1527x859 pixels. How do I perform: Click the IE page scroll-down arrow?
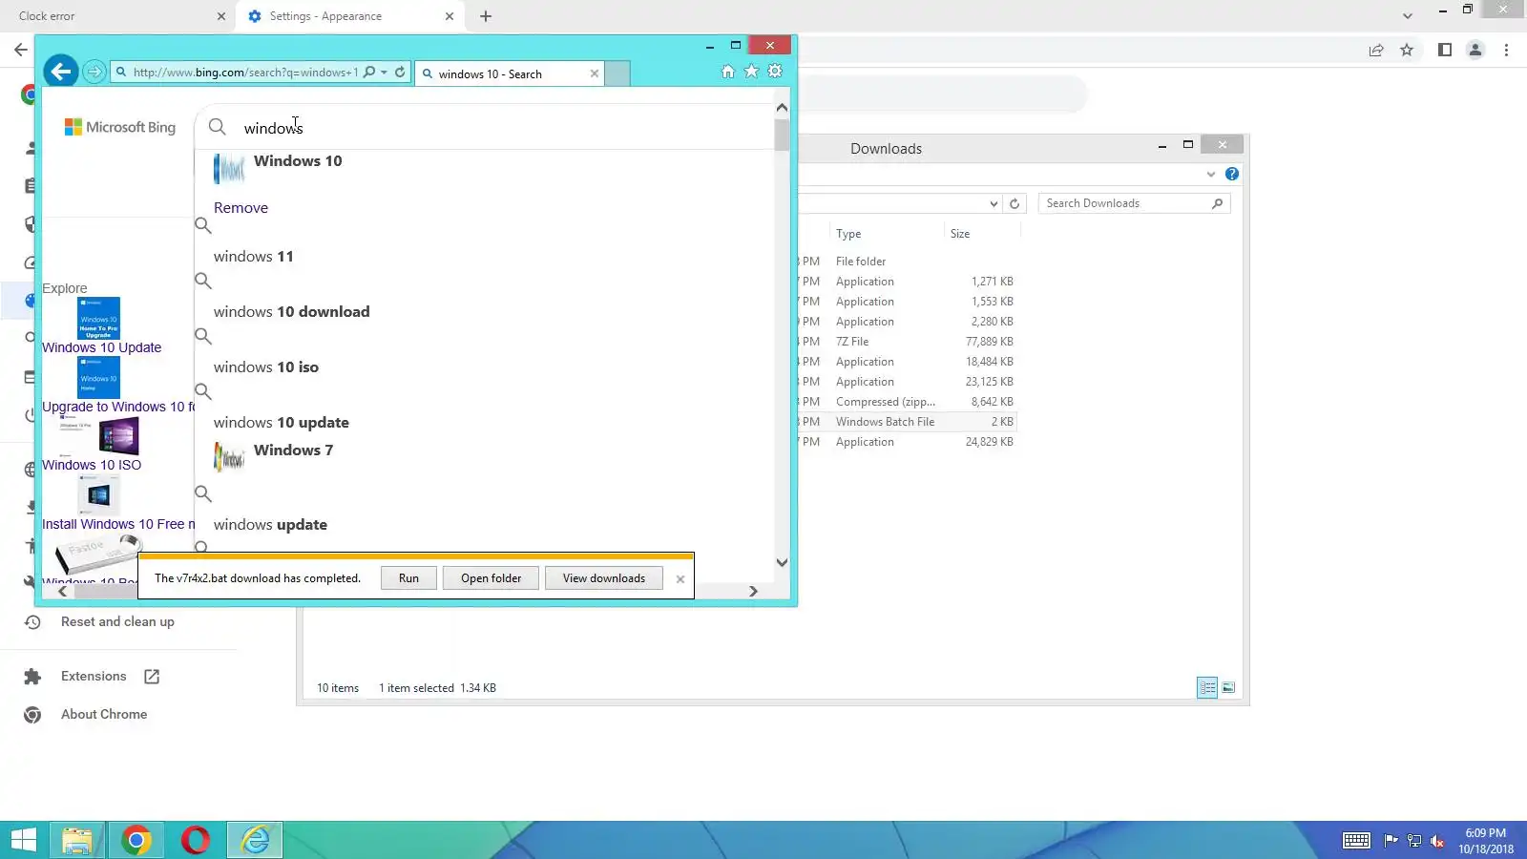pyautogui.click(x=782, y=563)
